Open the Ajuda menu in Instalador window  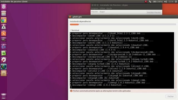coord(109,8)
